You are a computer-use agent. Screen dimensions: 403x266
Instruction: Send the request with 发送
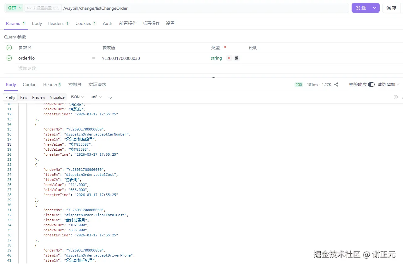tap(361, 8)
